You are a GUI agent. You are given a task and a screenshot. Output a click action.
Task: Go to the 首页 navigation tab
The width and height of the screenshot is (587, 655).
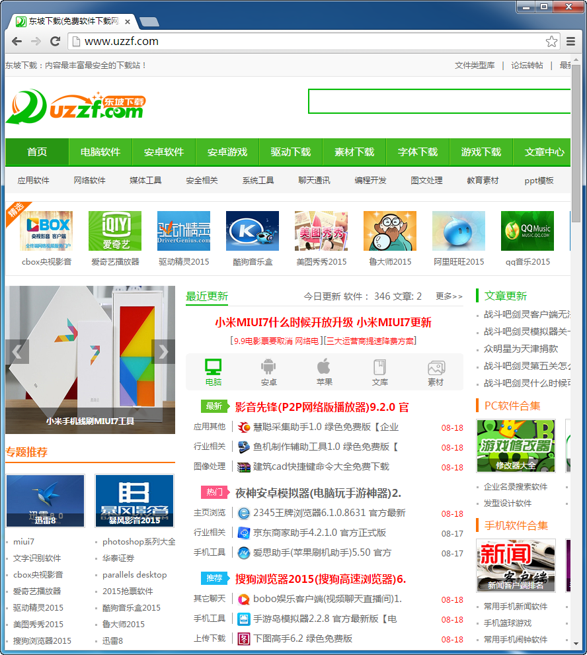coord(37,152)
